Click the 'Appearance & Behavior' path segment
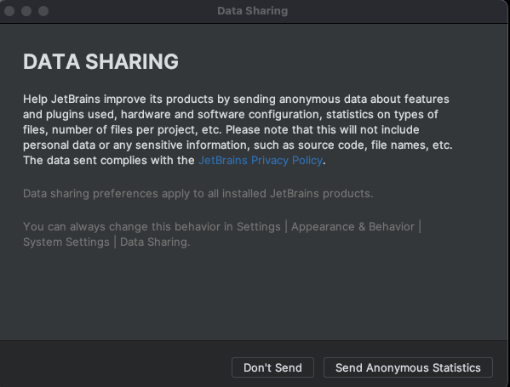 pos(352,226)
